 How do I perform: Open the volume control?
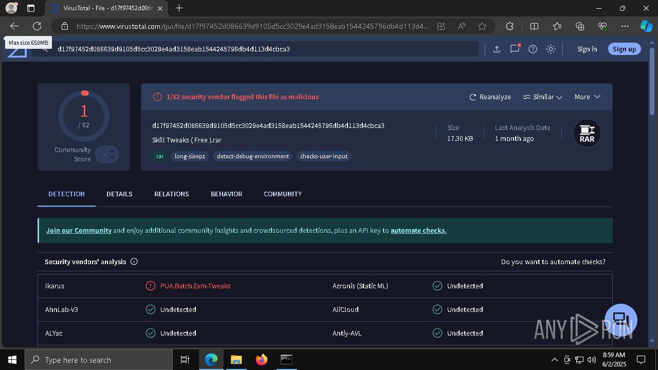click(x=591, y=360)
